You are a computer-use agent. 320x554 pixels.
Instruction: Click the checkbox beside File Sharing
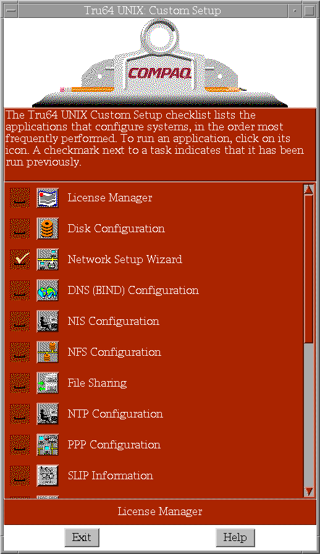click(x=20, y=383)
